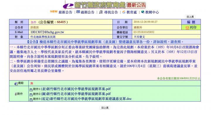Click the 最新公告 badge in the banner
Viewport: 211px width, 115px height.
[136, 5]
